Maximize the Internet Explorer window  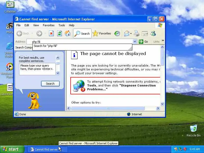coord(156,19)
